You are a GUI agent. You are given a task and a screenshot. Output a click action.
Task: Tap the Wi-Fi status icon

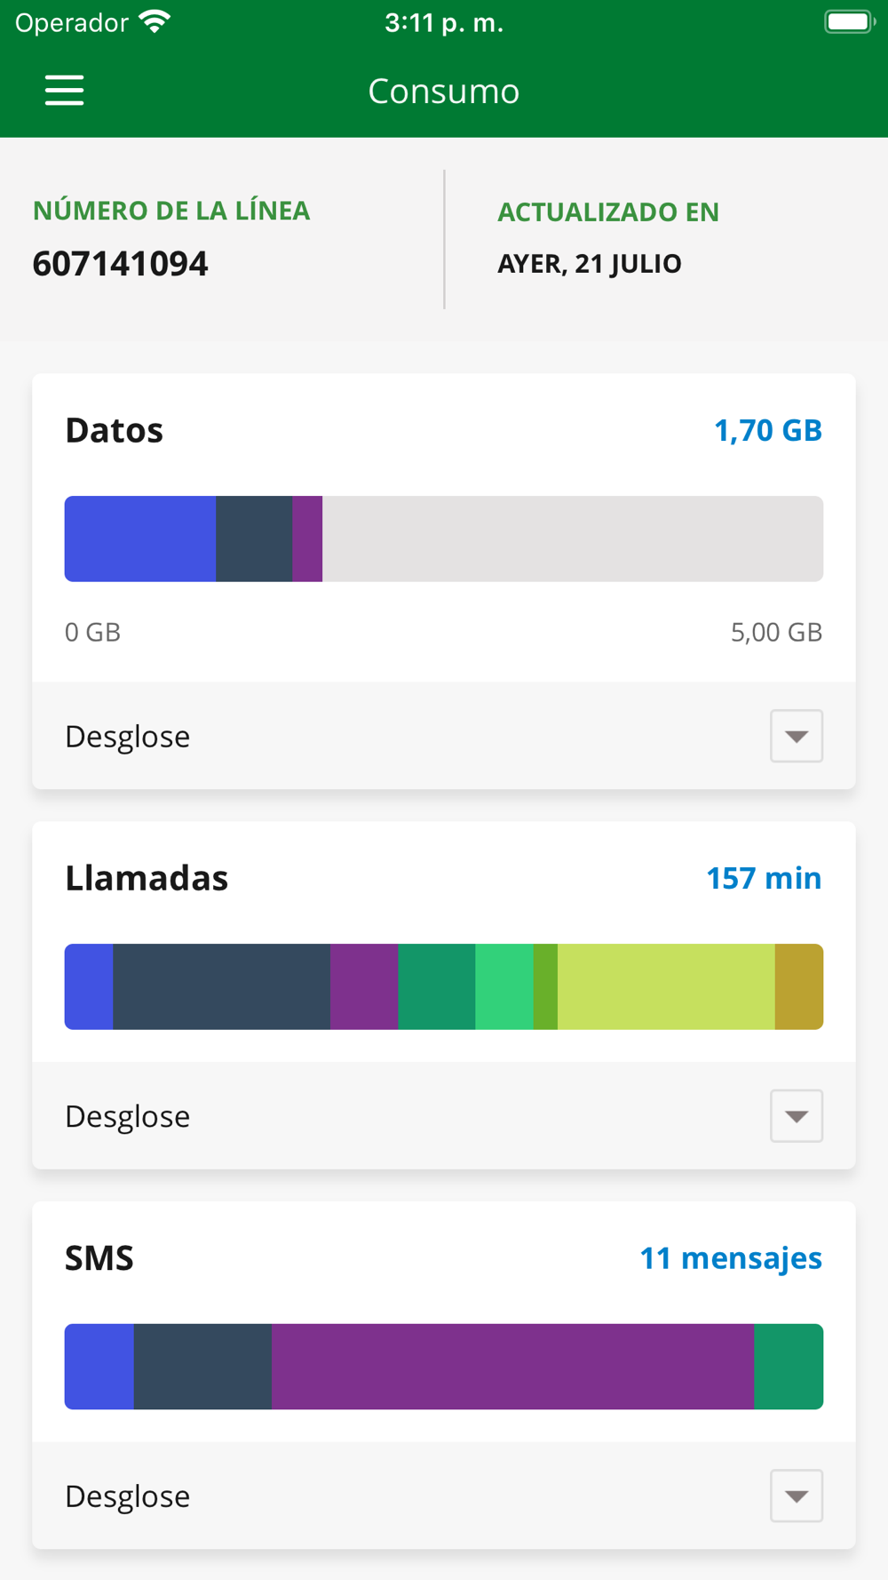tap(155, 22)
